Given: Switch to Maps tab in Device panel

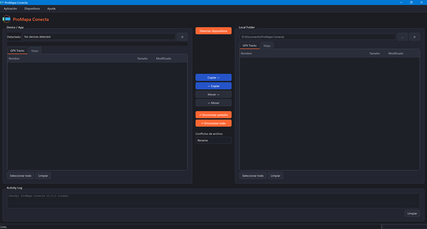Looking at the screenshot, I should 35,51.
